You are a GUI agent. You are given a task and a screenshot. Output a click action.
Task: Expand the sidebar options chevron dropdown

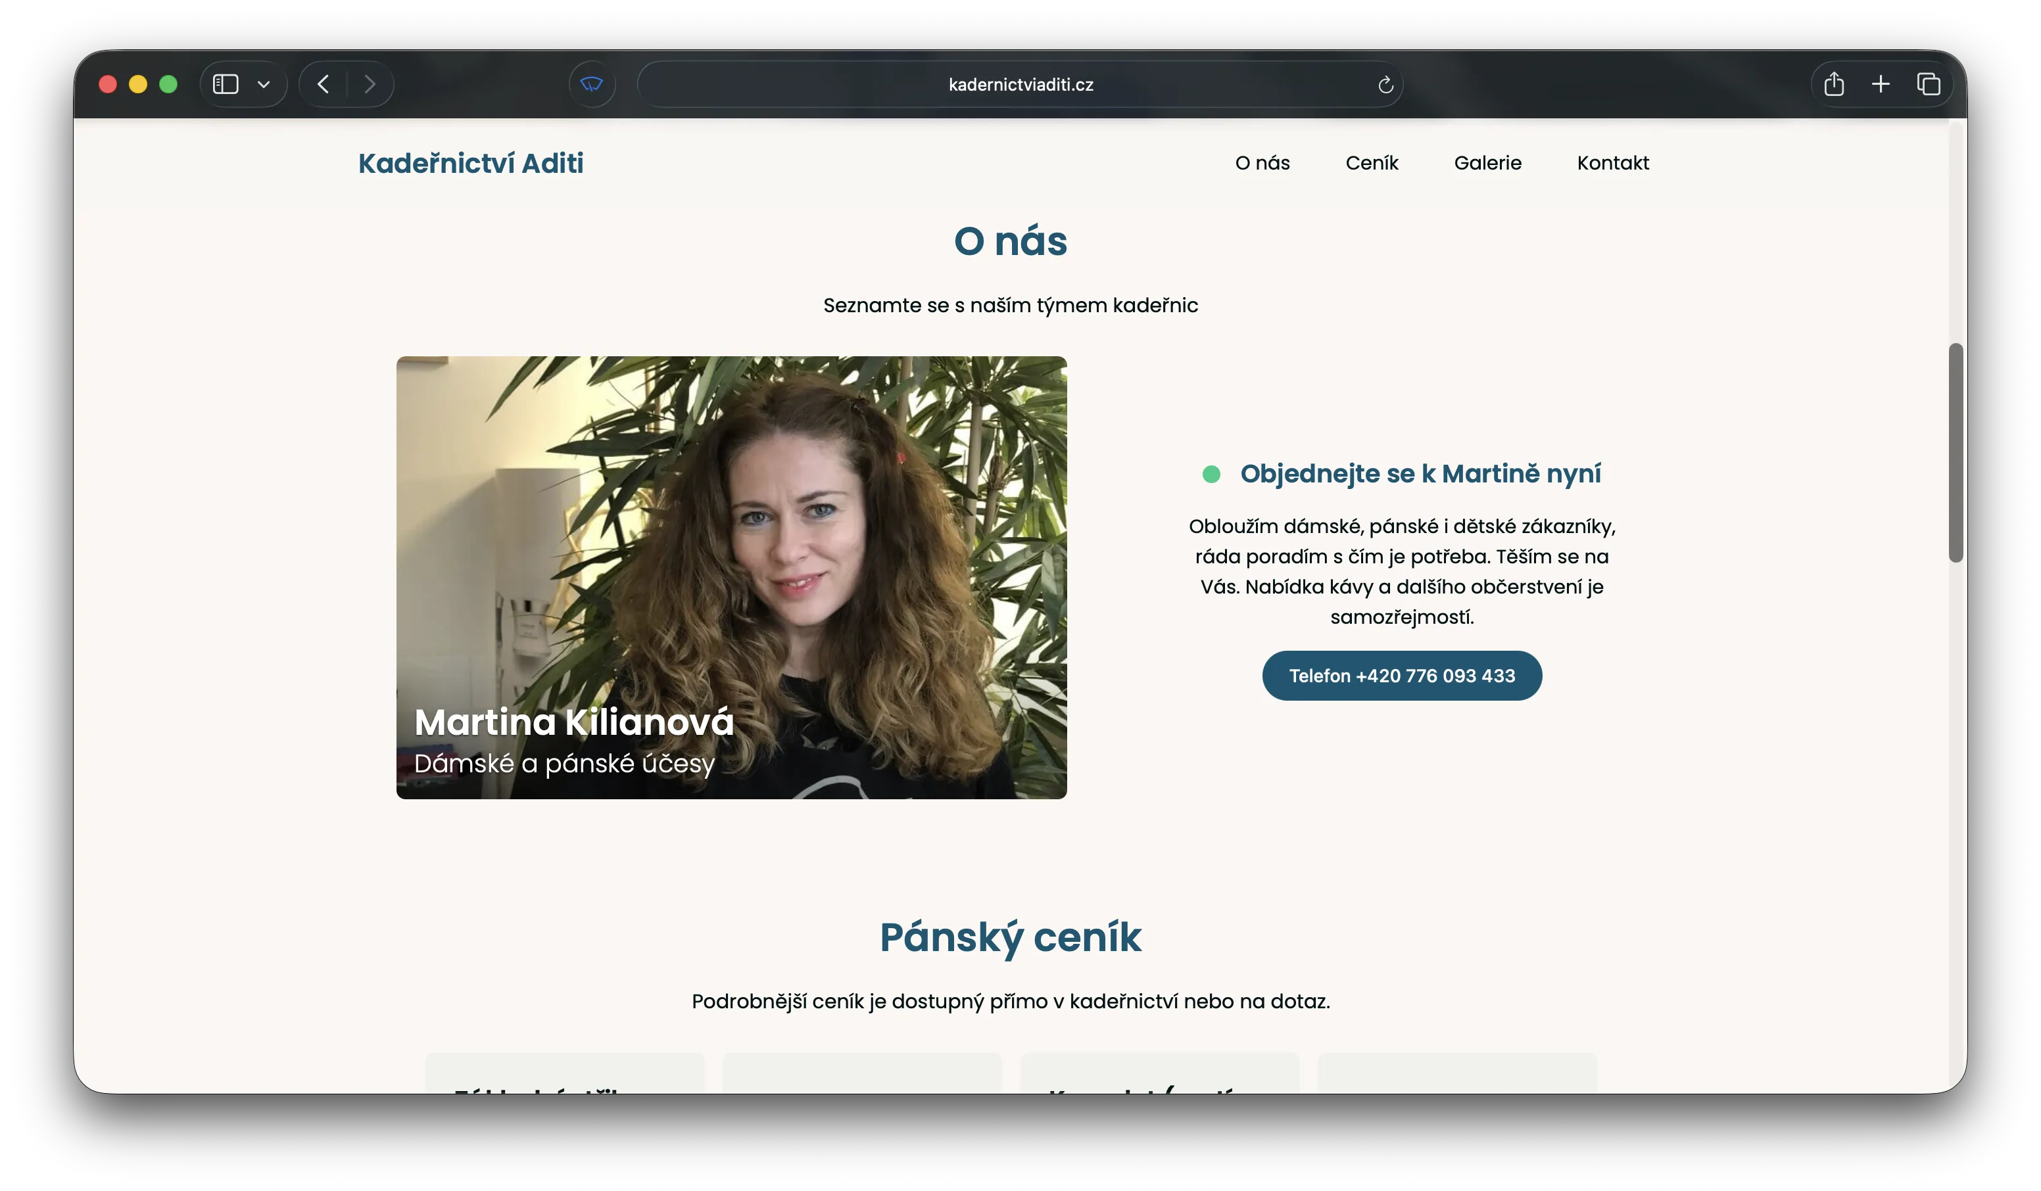tap(263, 84)
